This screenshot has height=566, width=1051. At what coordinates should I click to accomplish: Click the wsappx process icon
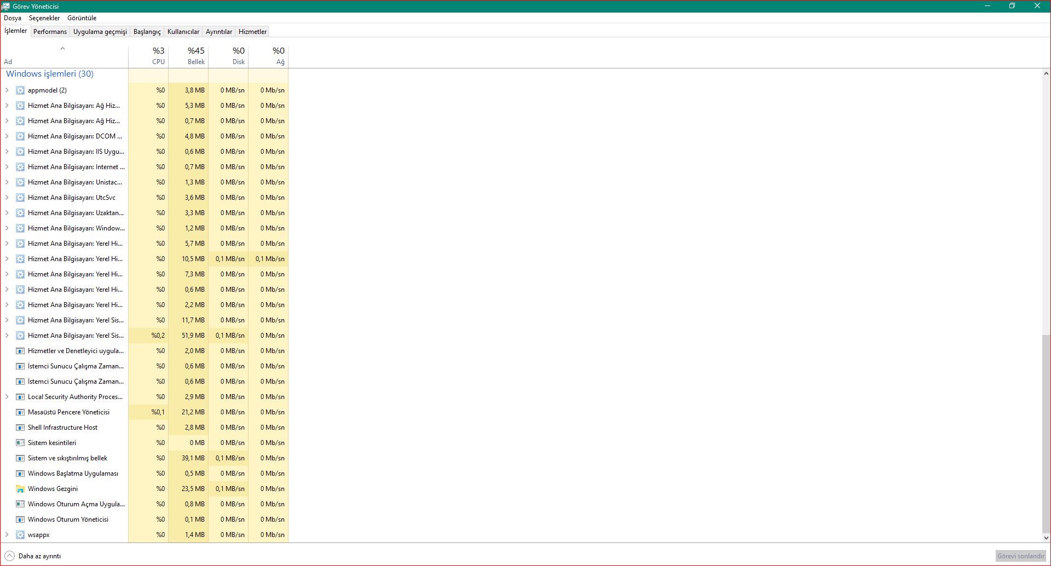pos(20,535)
